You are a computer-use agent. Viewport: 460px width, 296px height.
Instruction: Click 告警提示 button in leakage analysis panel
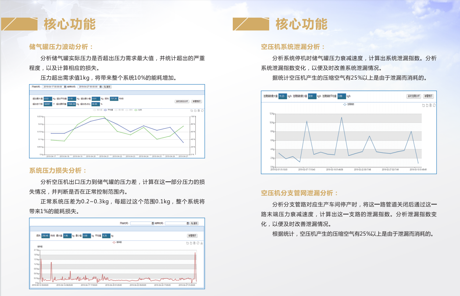(428, 96)
